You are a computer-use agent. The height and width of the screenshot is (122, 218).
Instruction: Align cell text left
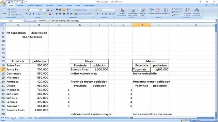click(57, 14)
